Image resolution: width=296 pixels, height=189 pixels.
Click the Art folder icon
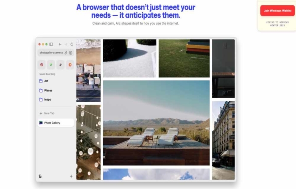click(41, 81)
